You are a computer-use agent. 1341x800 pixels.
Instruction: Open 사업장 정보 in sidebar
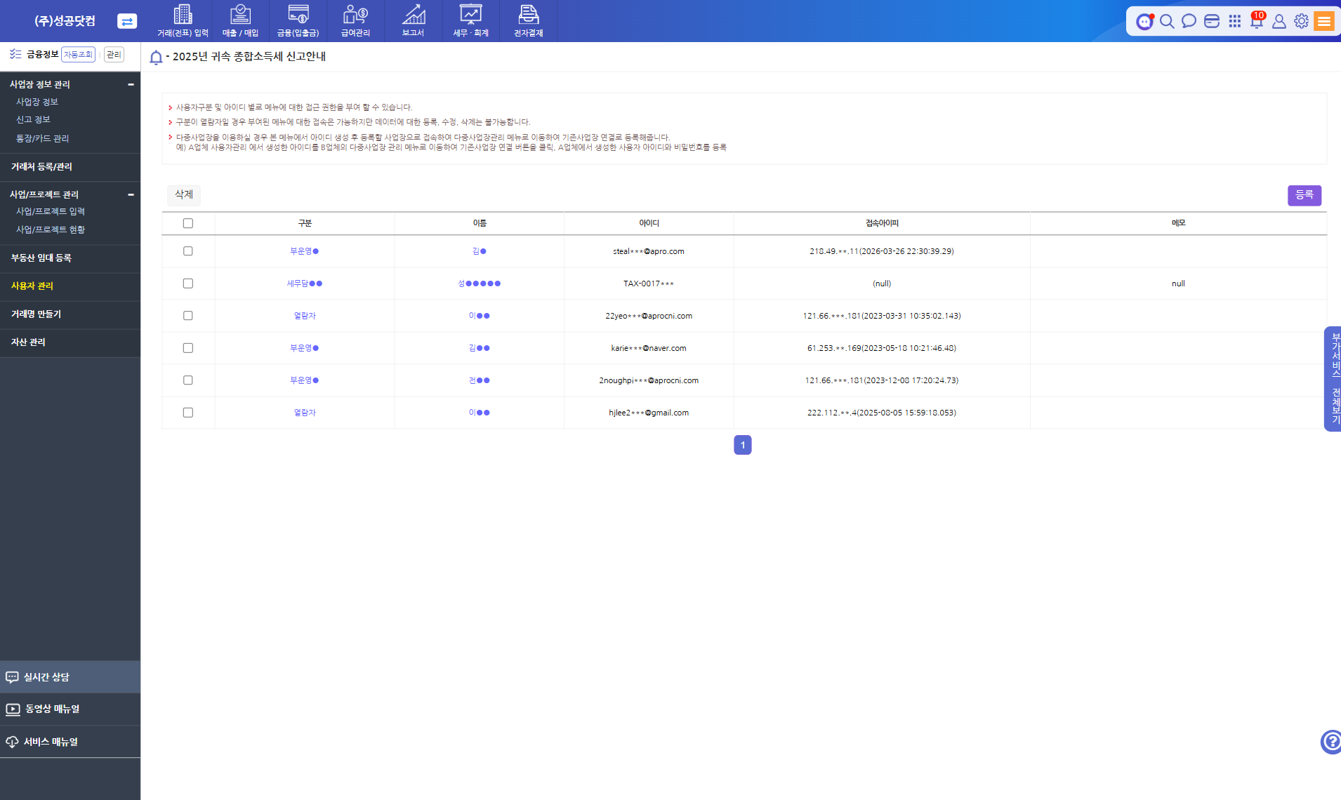[x=37, y=102]
